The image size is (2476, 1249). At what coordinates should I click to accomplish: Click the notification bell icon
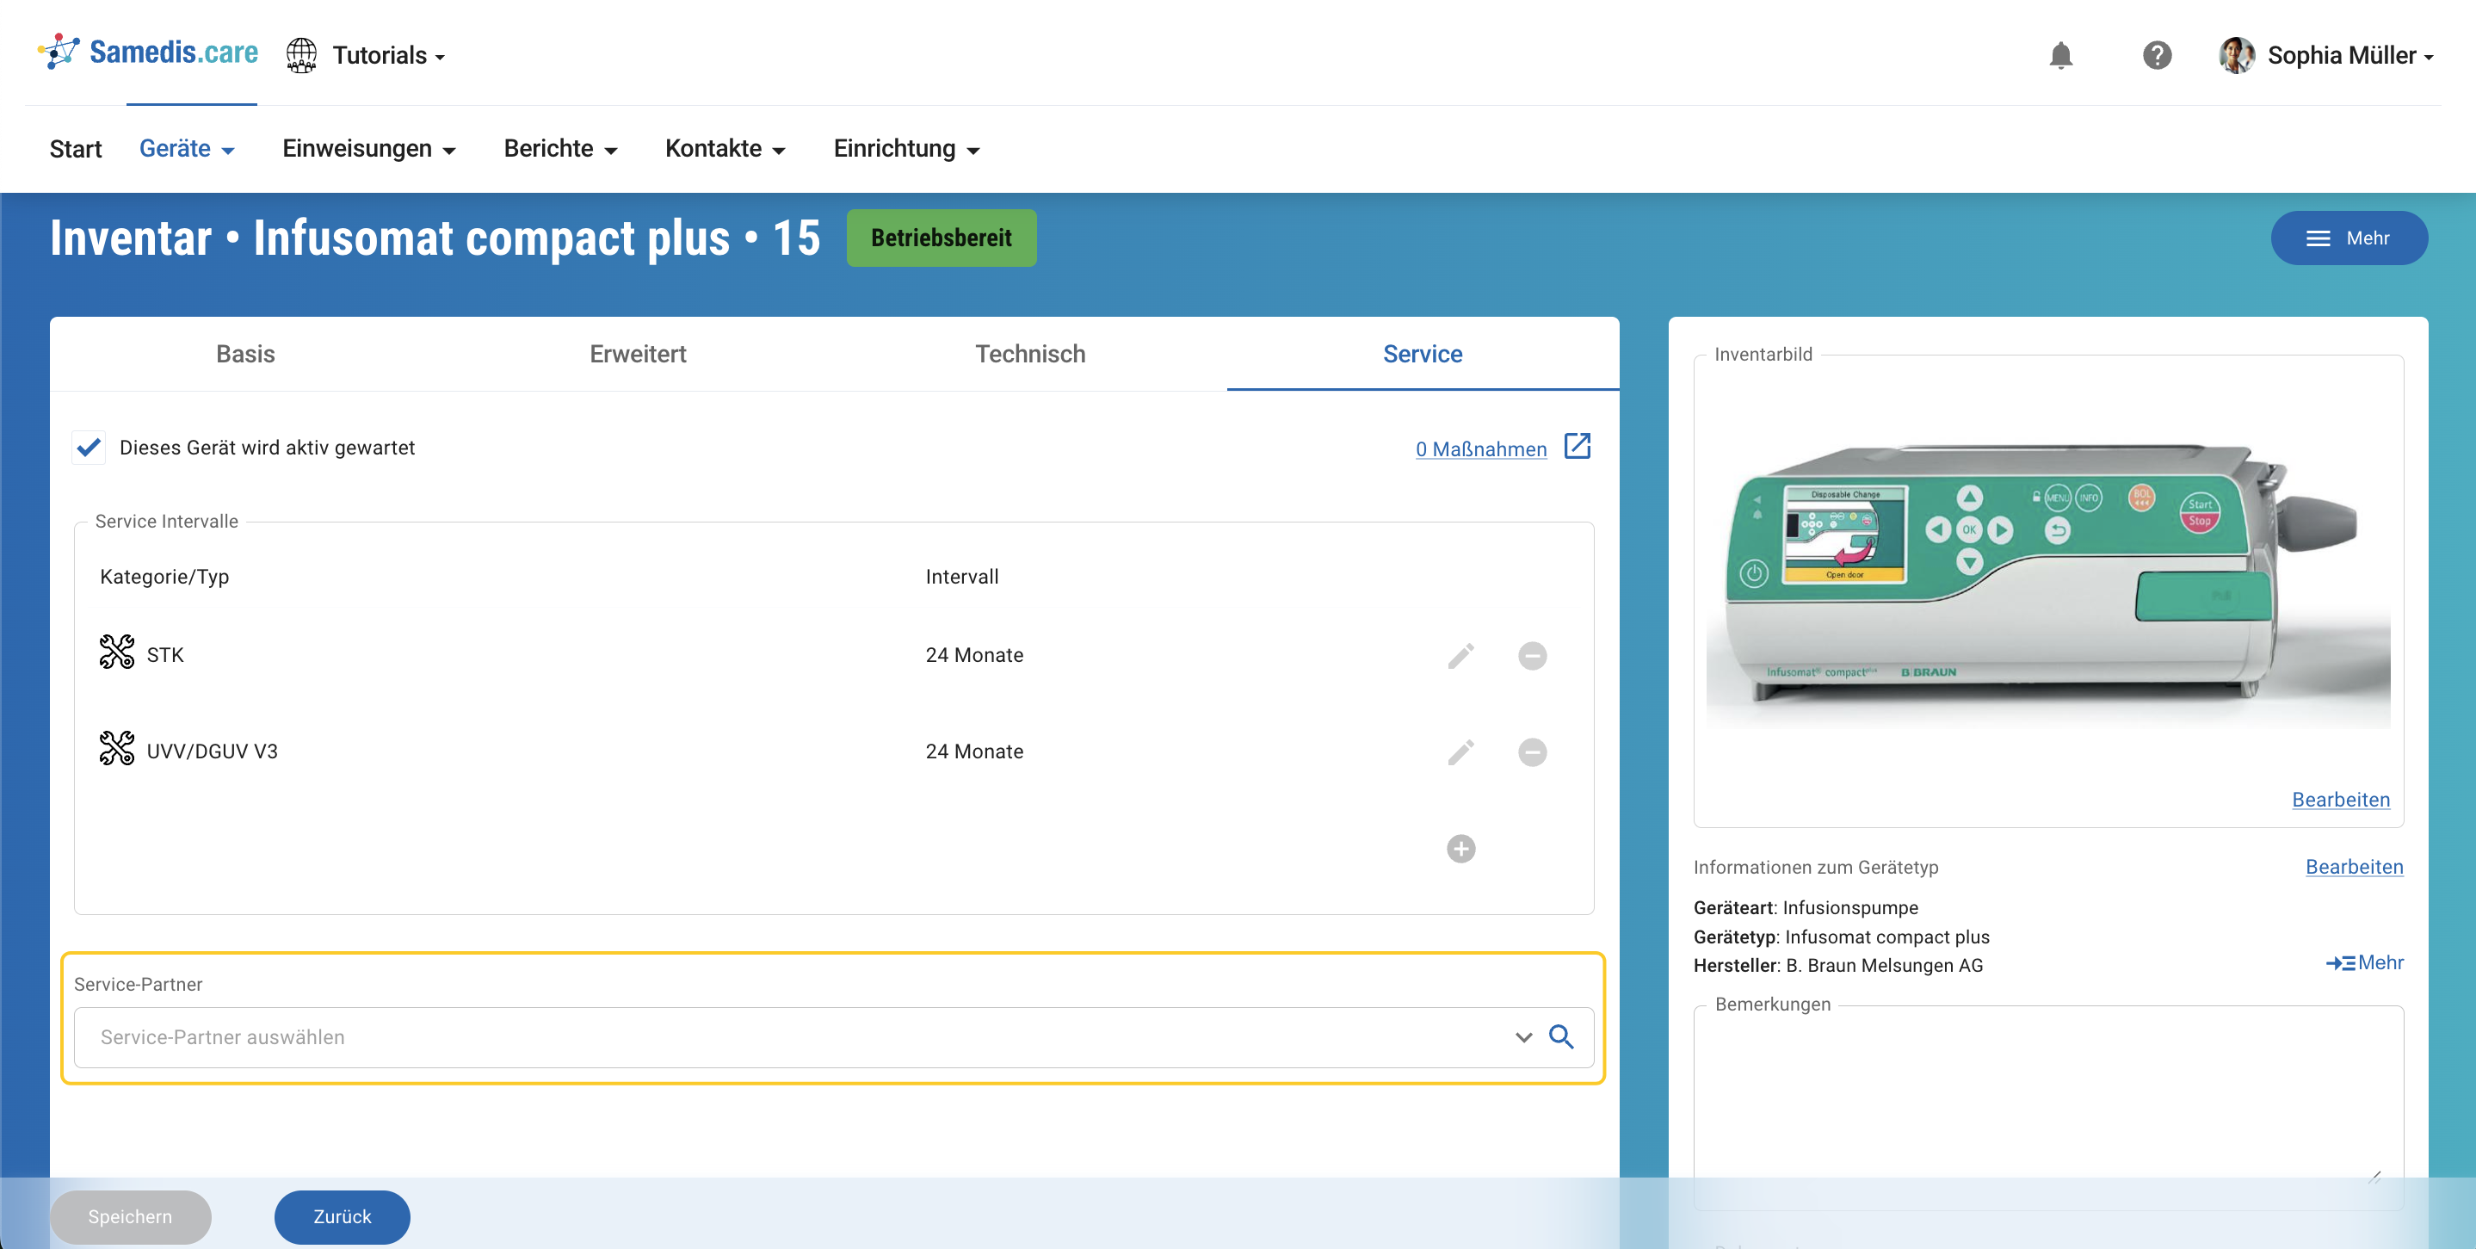(x=2059, y=56)
